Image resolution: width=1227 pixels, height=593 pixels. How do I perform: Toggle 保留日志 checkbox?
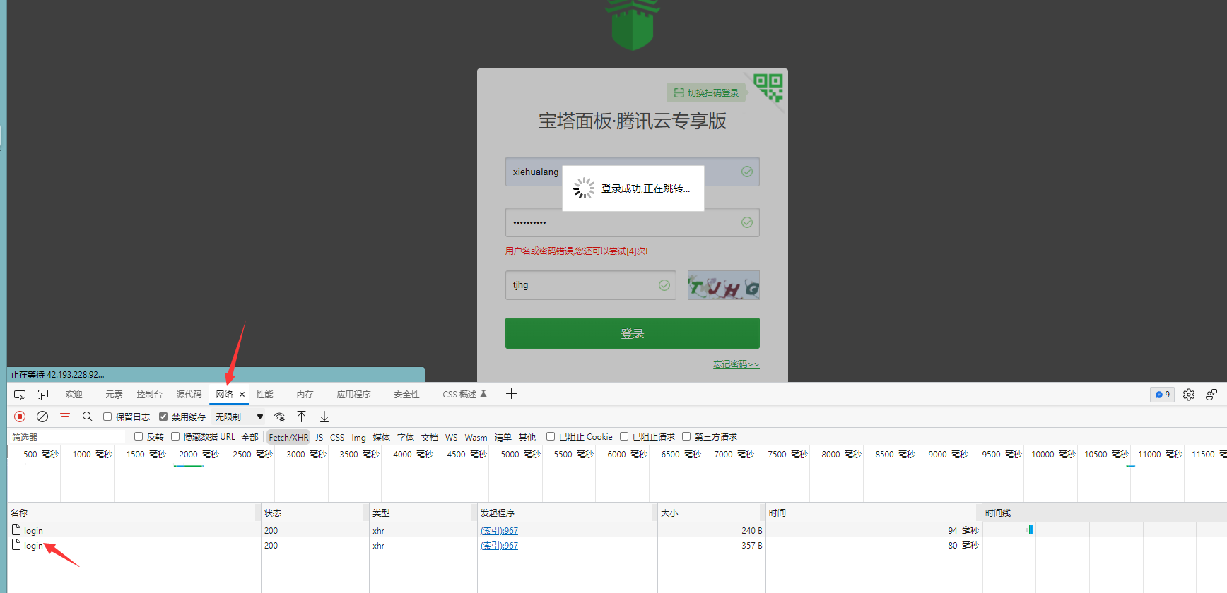[x=107, y=417]
